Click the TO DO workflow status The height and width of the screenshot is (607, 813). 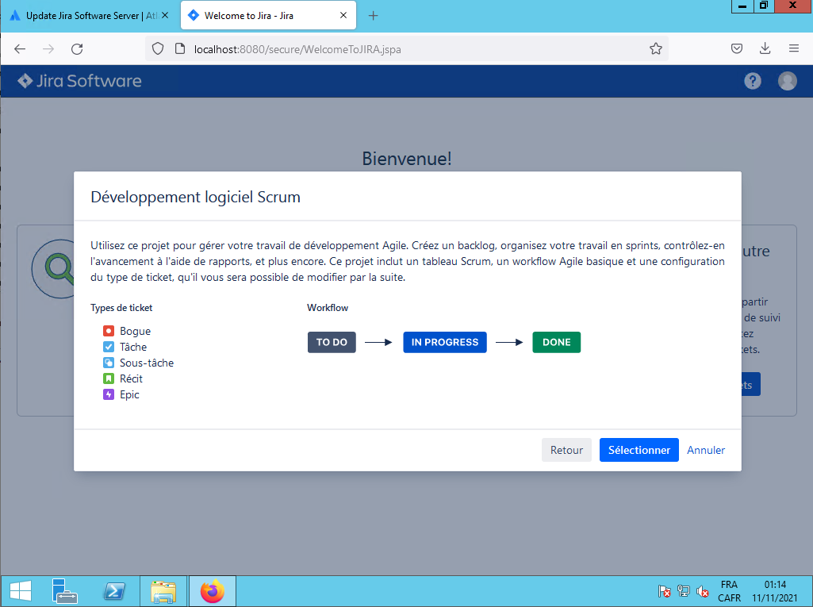tap(332, 343)
